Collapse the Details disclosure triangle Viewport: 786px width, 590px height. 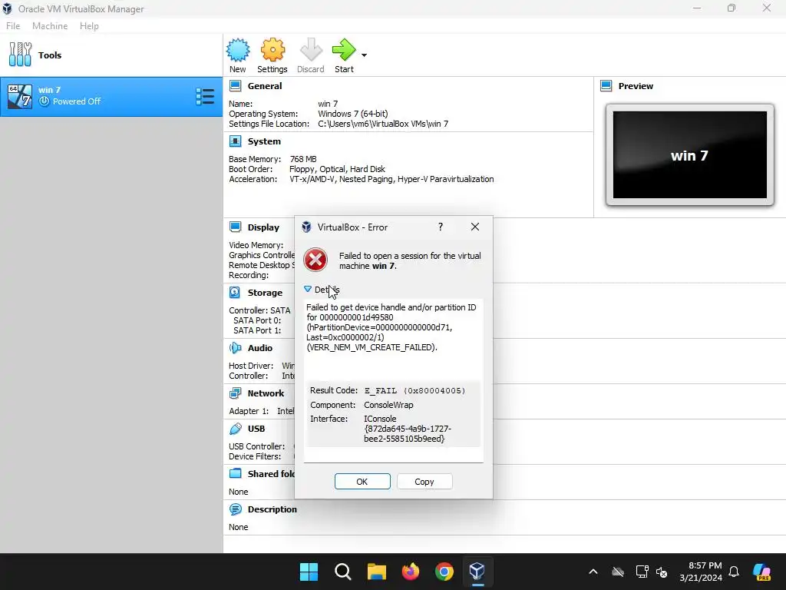click(308, 290)
